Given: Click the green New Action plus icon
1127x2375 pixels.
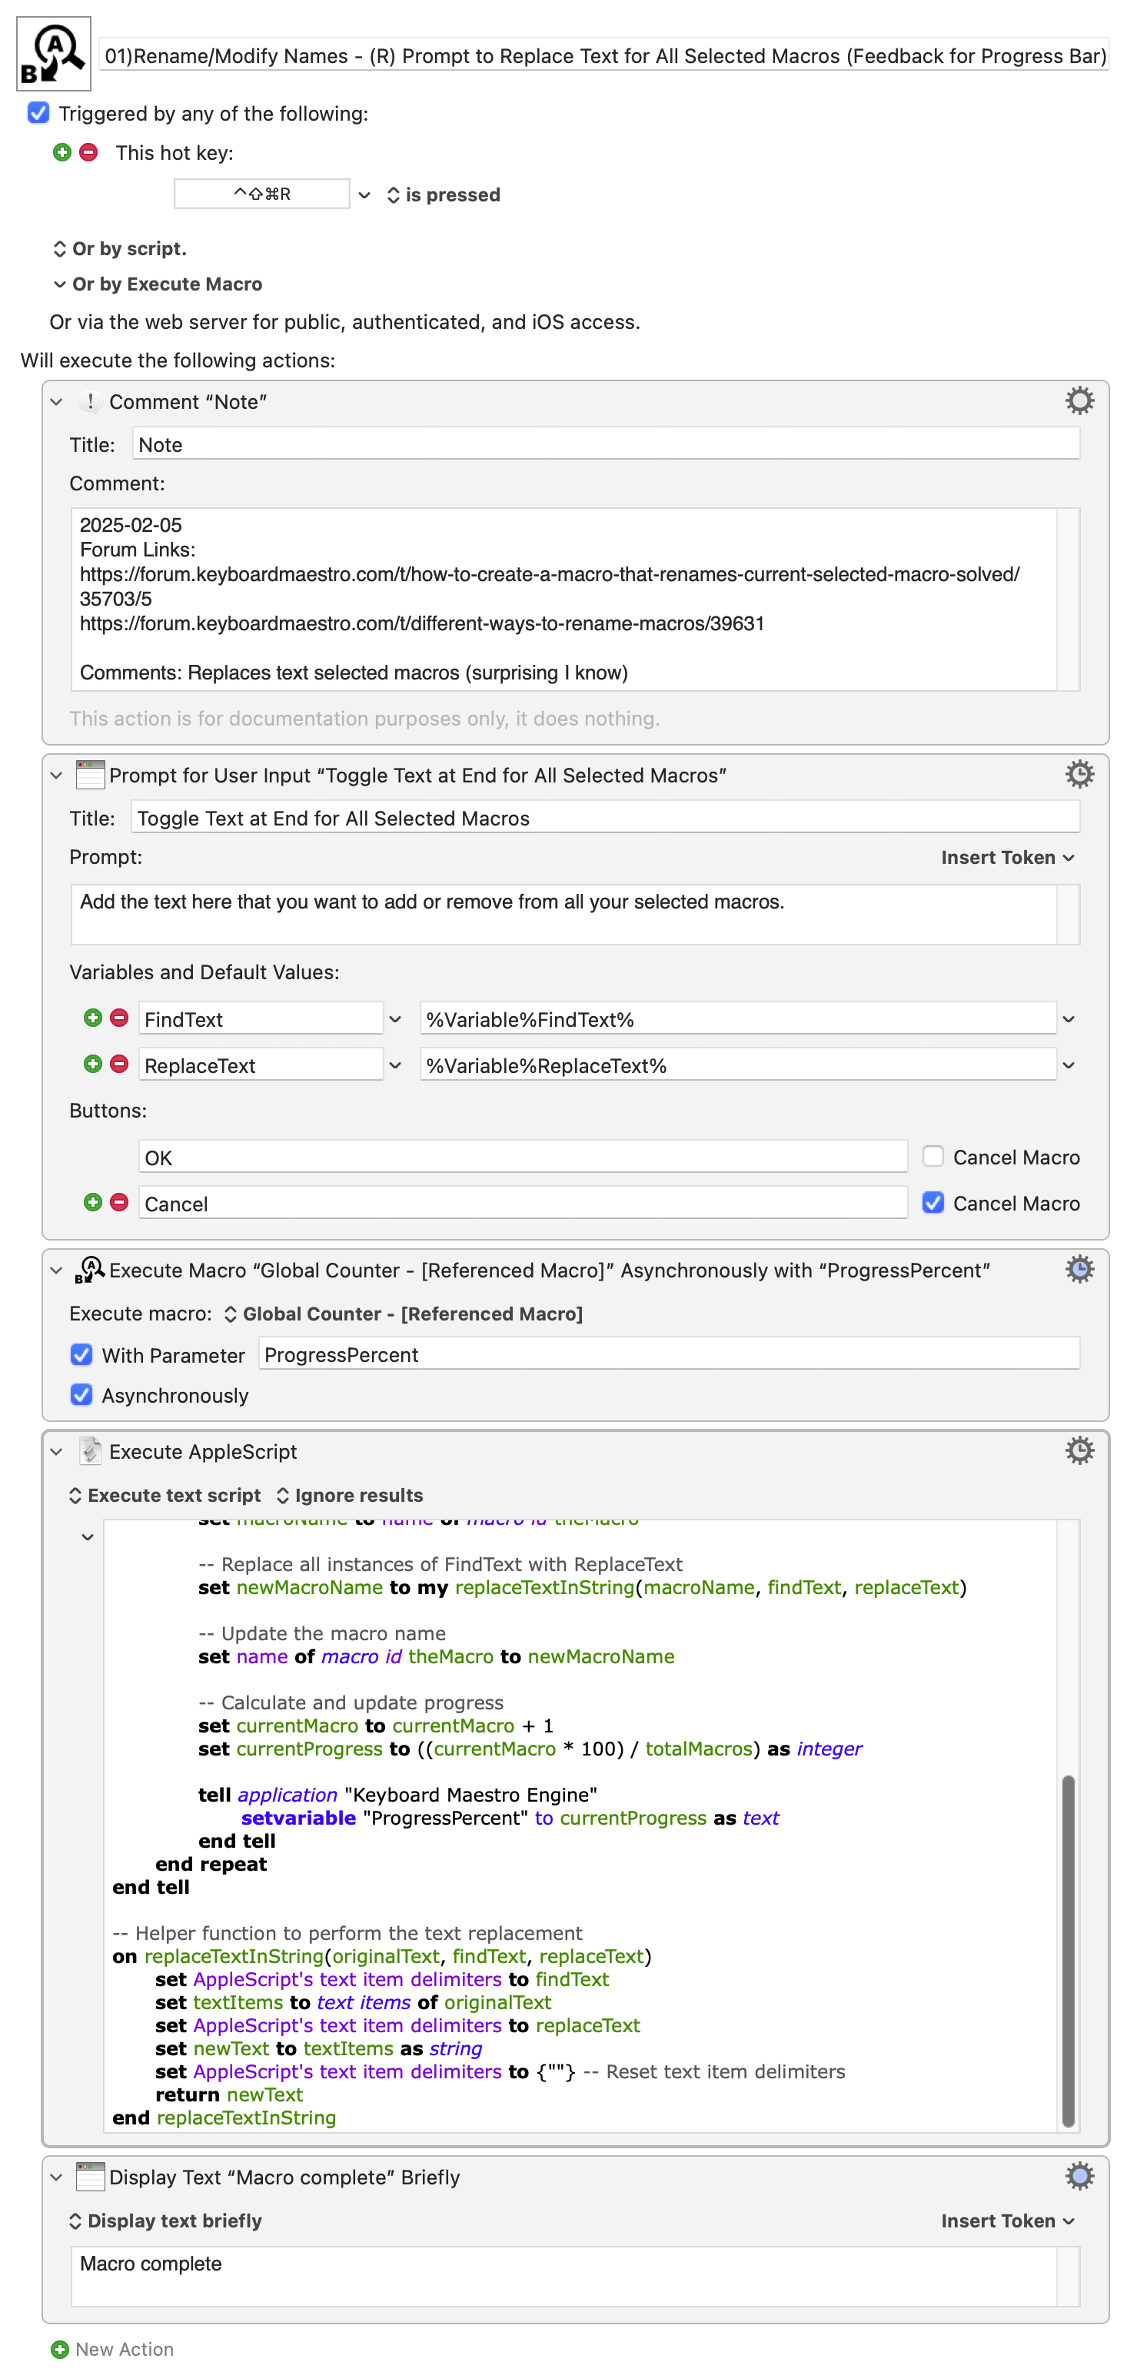Looking at the screenshot, I should 60,2349.
